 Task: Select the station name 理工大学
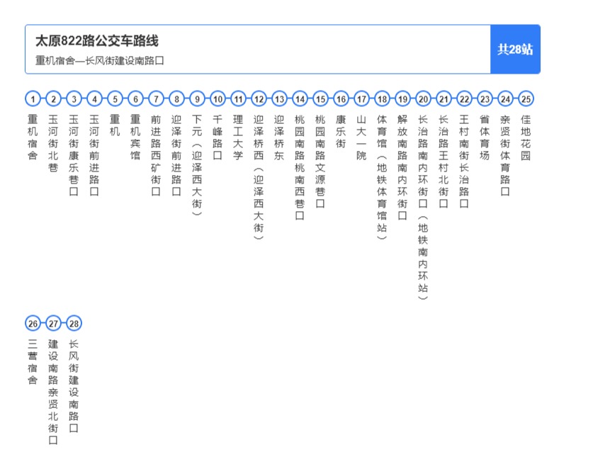point(238,137)
